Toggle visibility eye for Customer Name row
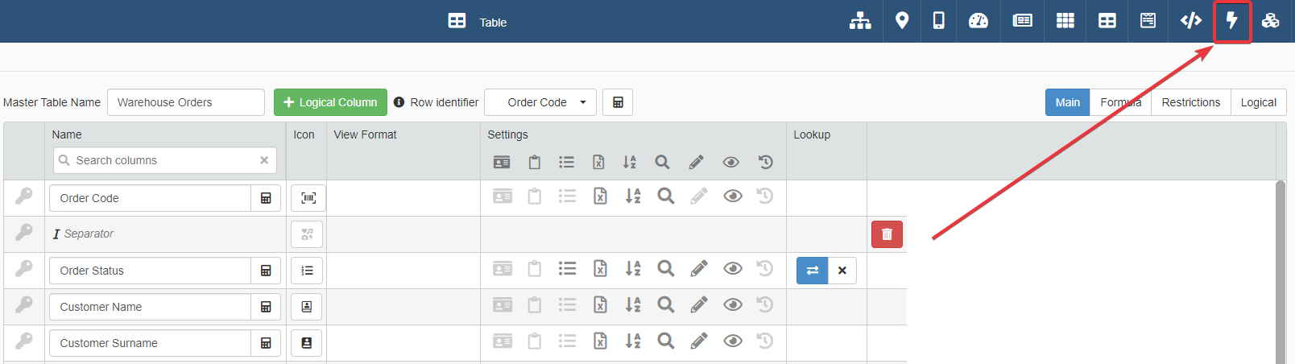1295x364 pixels. (x=732, y=305)
